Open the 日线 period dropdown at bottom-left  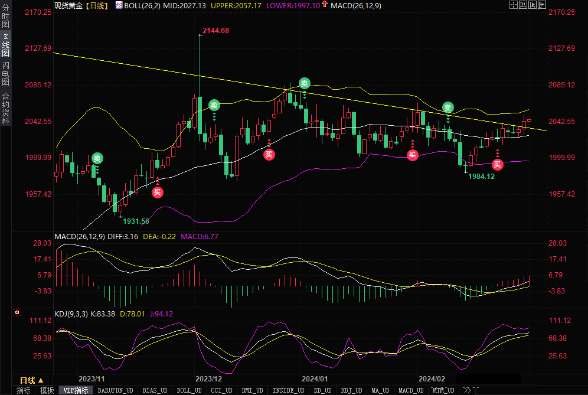32,380
